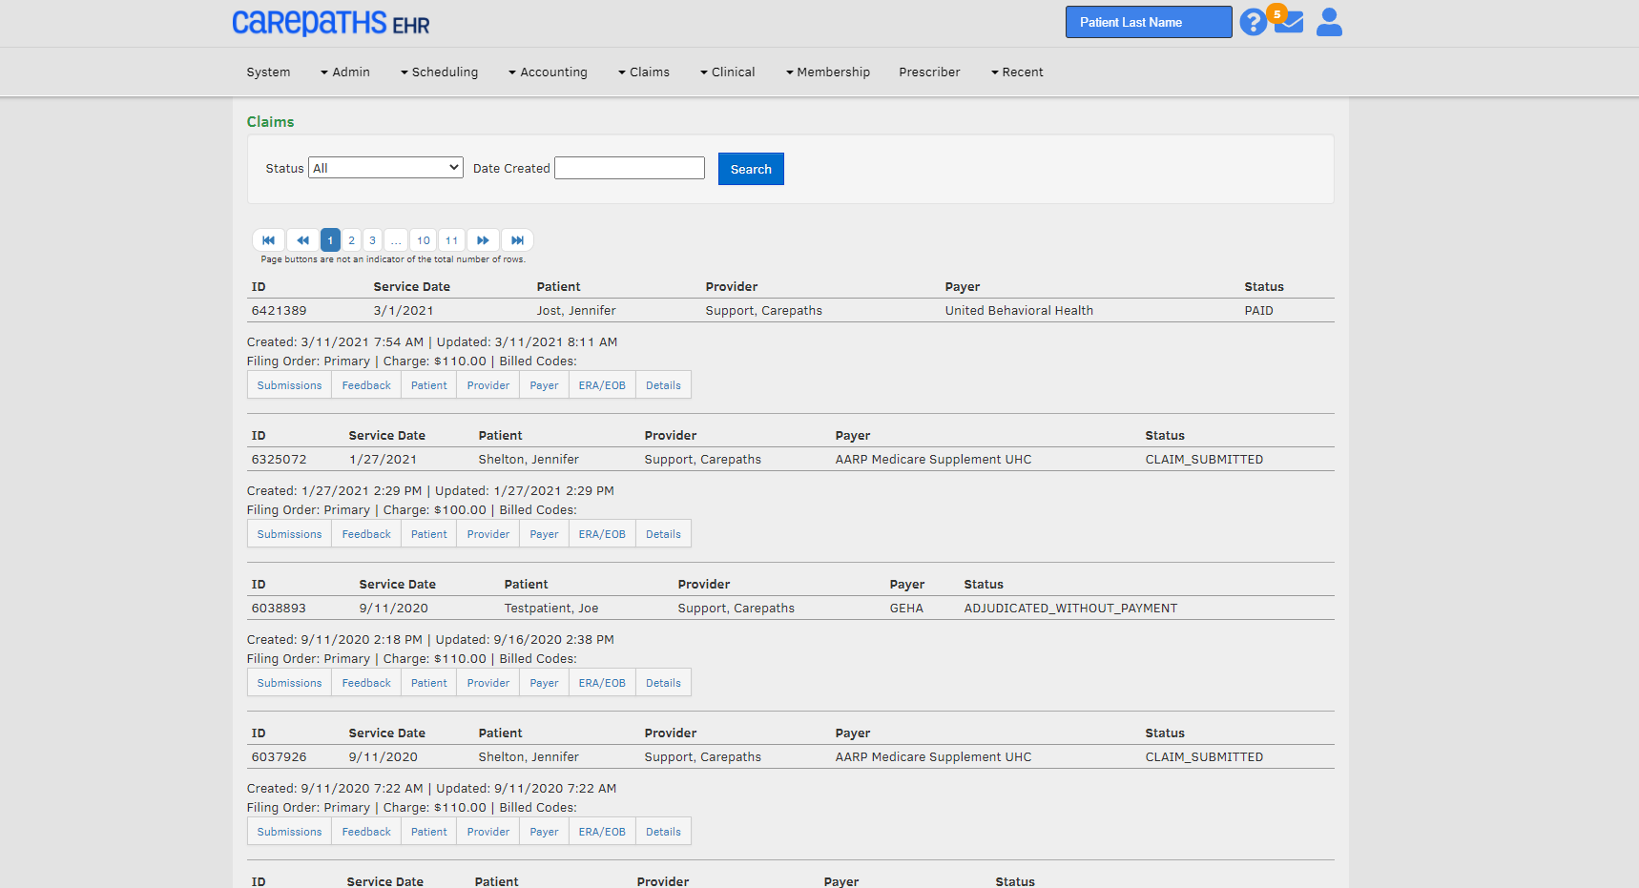The image size is (1639, 888).
Task: Click the Date Created input field
Action: pos(629,167)
